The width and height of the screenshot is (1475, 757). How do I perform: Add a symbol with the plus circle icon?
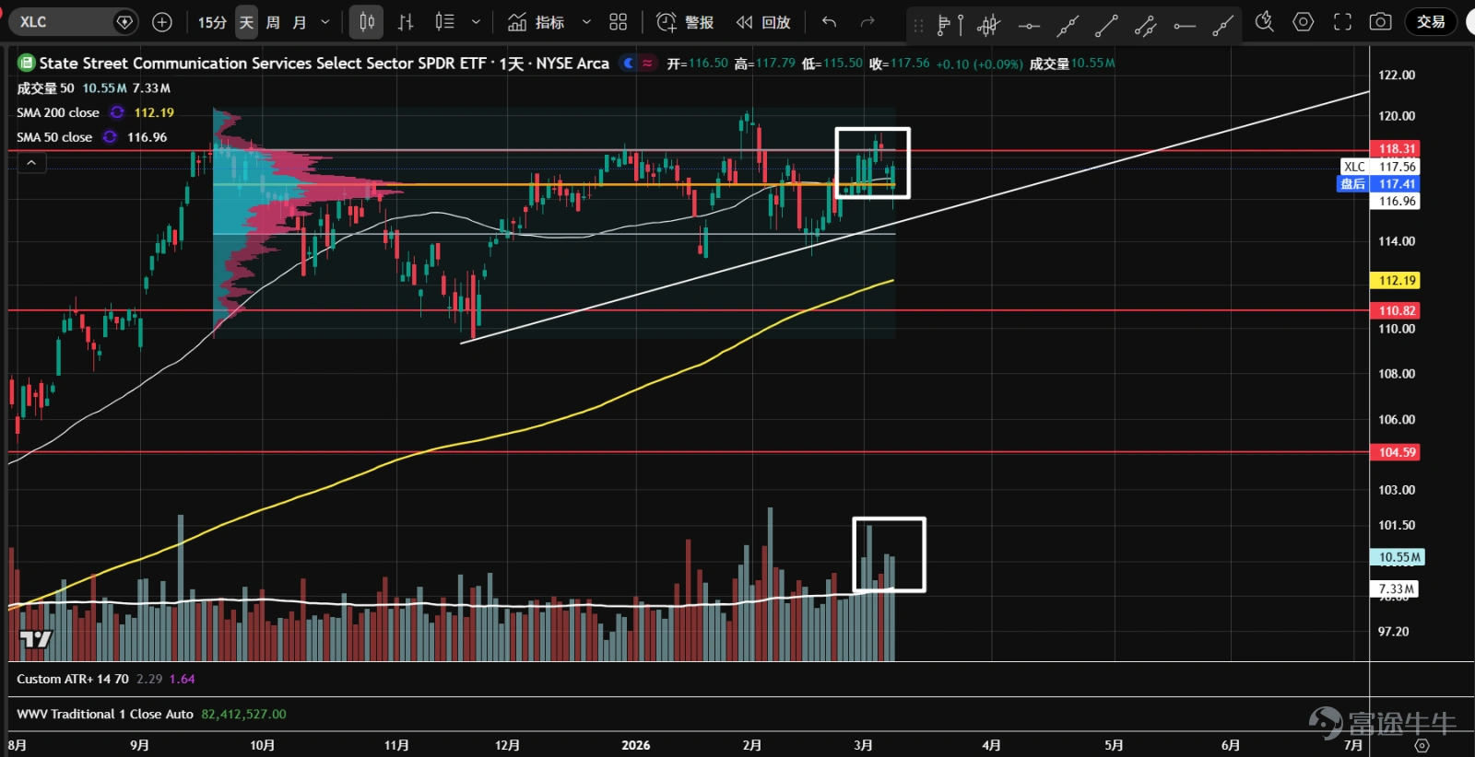point(162,22)
